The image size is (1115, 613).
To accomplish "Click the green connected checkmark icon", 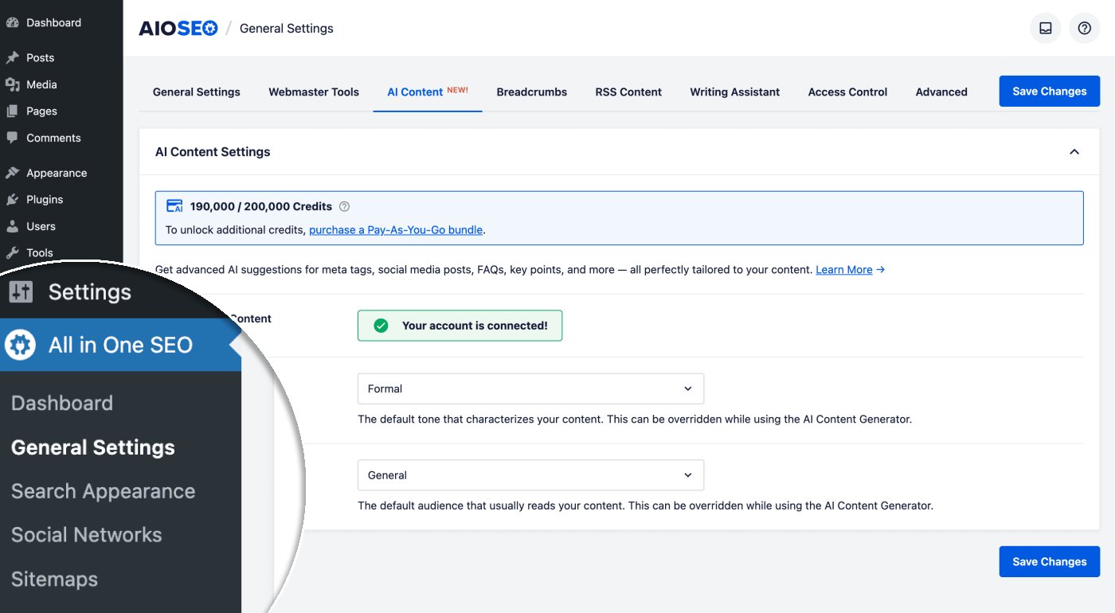I will (381, 326).
